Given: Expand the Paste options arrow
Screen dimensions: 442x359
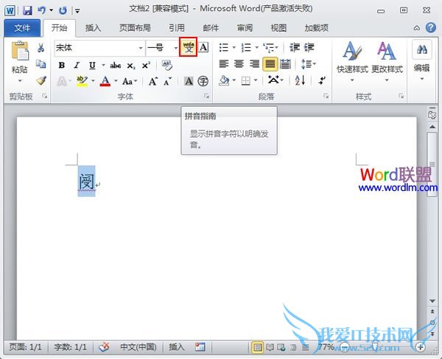Looking at the screenshot, I should (x=20, y=81).
